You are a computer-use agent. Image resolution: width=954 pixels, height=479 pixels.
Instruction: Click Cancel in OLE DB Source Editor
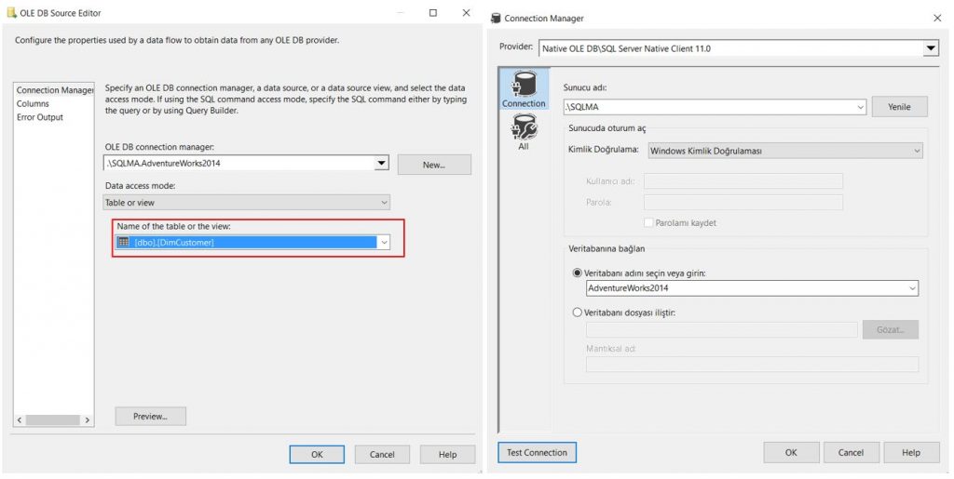382,454
